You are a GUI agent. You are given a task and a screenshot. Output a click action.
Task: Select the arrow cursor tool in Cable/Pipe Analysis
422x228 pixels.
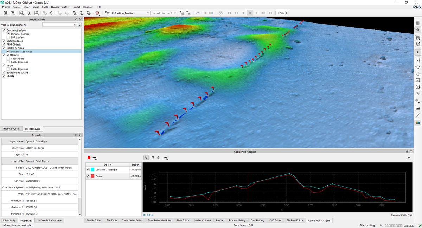click(146, 157)
